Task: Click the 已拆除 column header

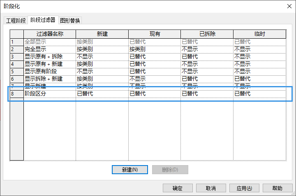Action: (x=207, y=34)
